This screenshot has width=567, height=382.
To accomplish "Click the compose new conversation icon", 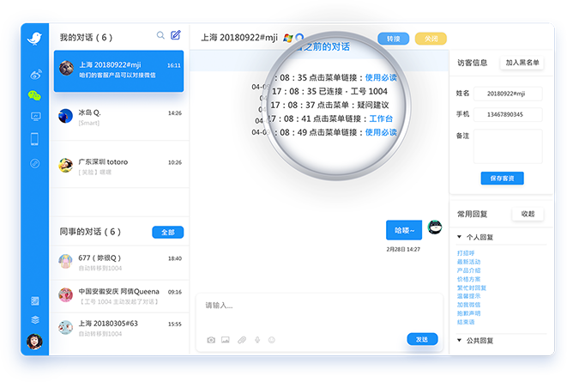I will click(176, 36).
